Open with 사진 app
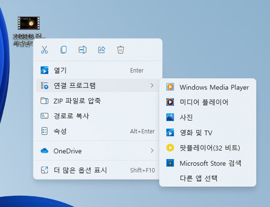270x207 pixels. 208,117
